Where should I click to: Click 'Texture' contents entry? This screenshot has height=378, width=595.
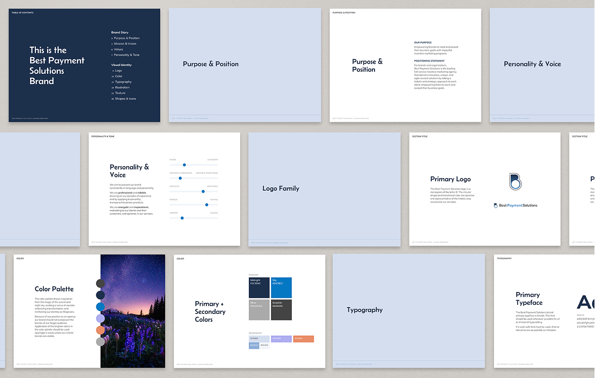pyautogui.click(x=120, y=93)
